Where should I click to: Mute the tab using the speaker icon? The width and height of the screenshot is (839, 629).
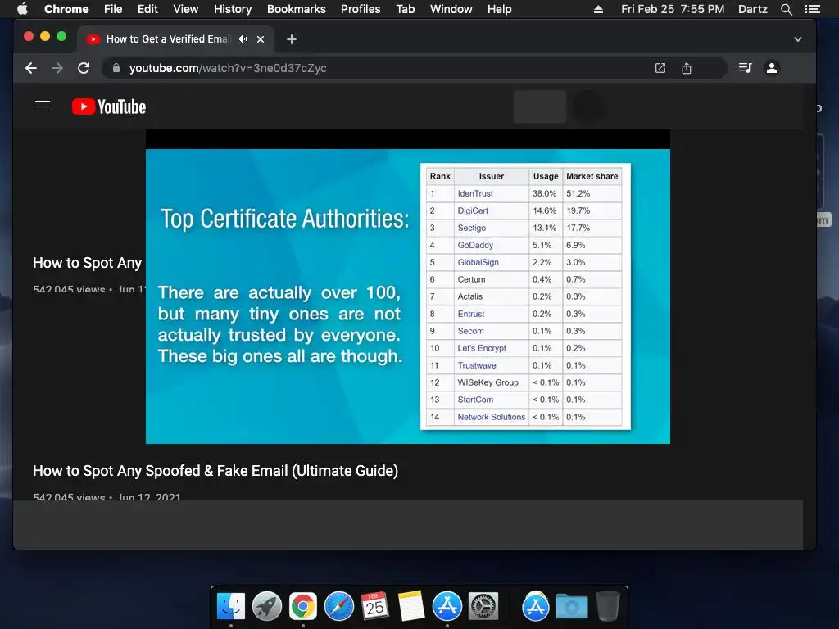tap(243, 39)
